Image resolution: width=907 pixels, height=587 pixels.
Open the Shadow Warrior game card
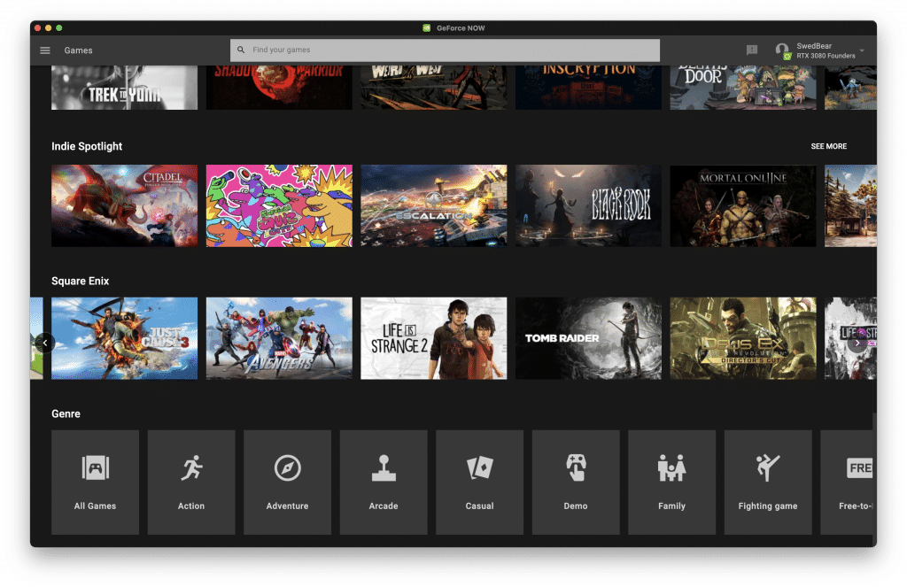click(x=279, y=88)
